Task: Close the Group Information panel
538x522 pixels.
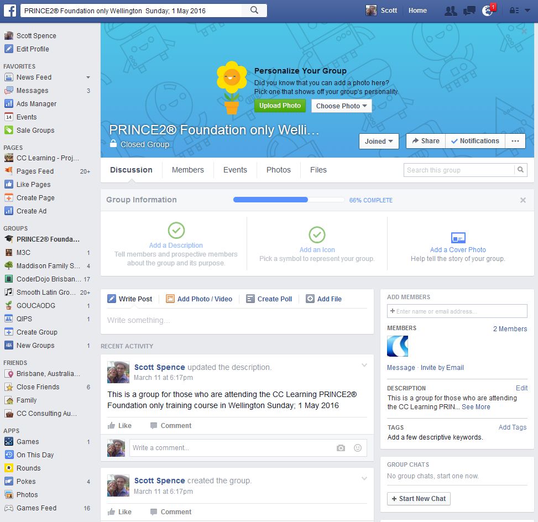Action: [x=523, y=200]
